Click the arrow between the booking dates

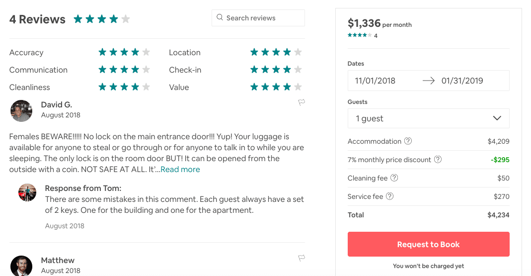(428, 81)
